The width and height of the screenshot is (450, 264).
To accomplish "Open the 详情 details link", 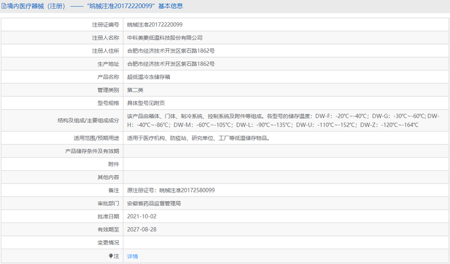I will point(132,256).
